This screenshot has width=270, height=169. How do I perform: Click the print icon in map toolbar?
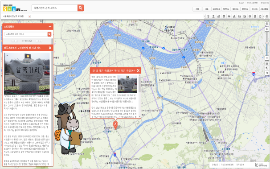point(267,16)
